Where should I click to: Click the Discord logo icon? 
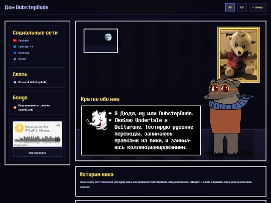pyautogui.click(x=15, y=82)
